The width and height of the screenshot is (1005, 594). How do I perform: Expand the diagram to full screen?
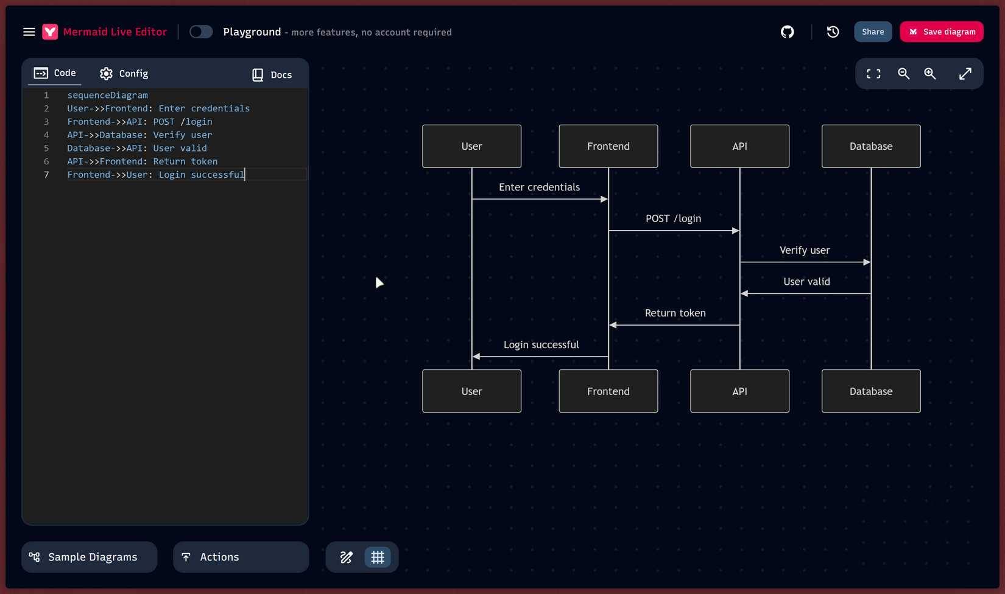(965, 74)
